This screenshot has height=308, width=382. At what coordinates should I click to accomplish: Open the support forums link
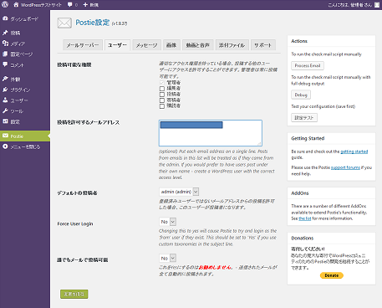tap(345, 167)
